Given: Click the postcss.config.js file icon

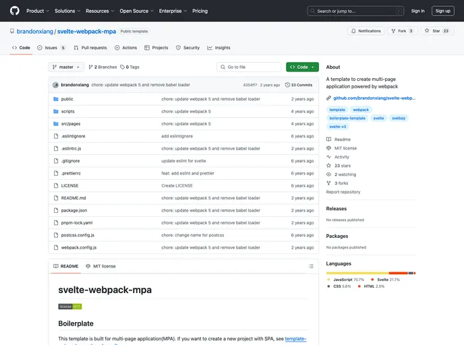Looking at the screenshot, I should 55,235.
